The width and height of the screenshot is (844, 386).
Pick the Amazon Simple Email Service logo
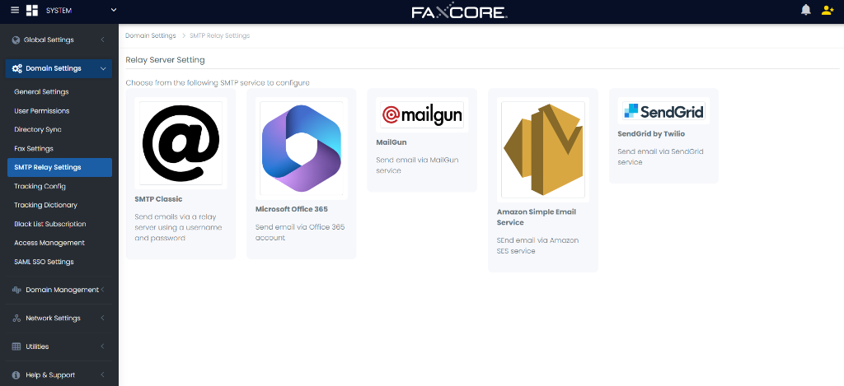pyautogui.click(x=542, y=150)
